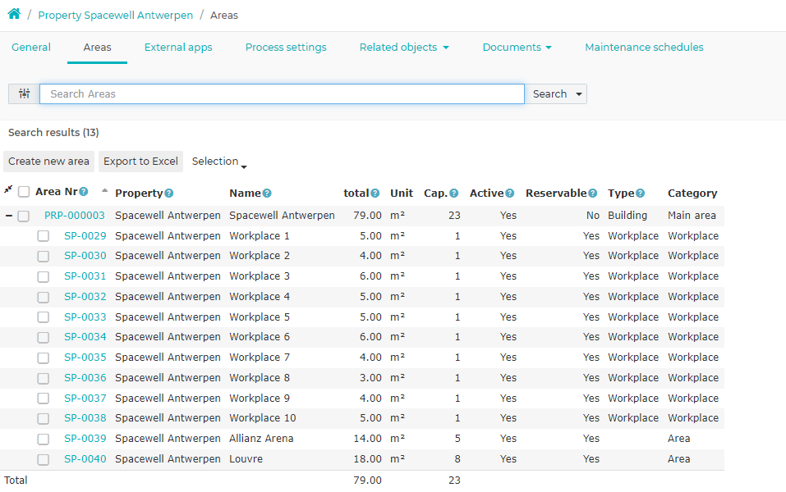This screenshot has width=786, height=492.
Task: Open the Selection dropdown
Action: [x=219, y=162]
